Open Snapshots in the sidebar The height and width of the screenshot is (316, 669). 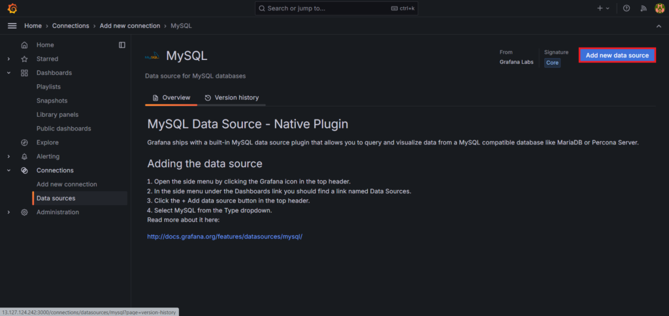pos(52,101)
